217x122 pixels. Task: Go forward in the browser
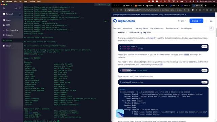(x=117, y=10)
